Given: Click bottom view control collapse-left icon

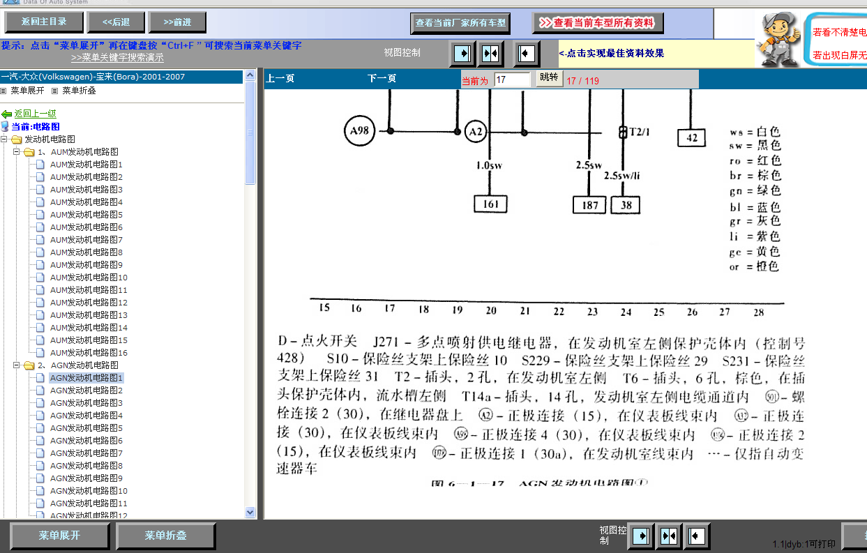Looking at the screenshot, I should tap(696, 536).
